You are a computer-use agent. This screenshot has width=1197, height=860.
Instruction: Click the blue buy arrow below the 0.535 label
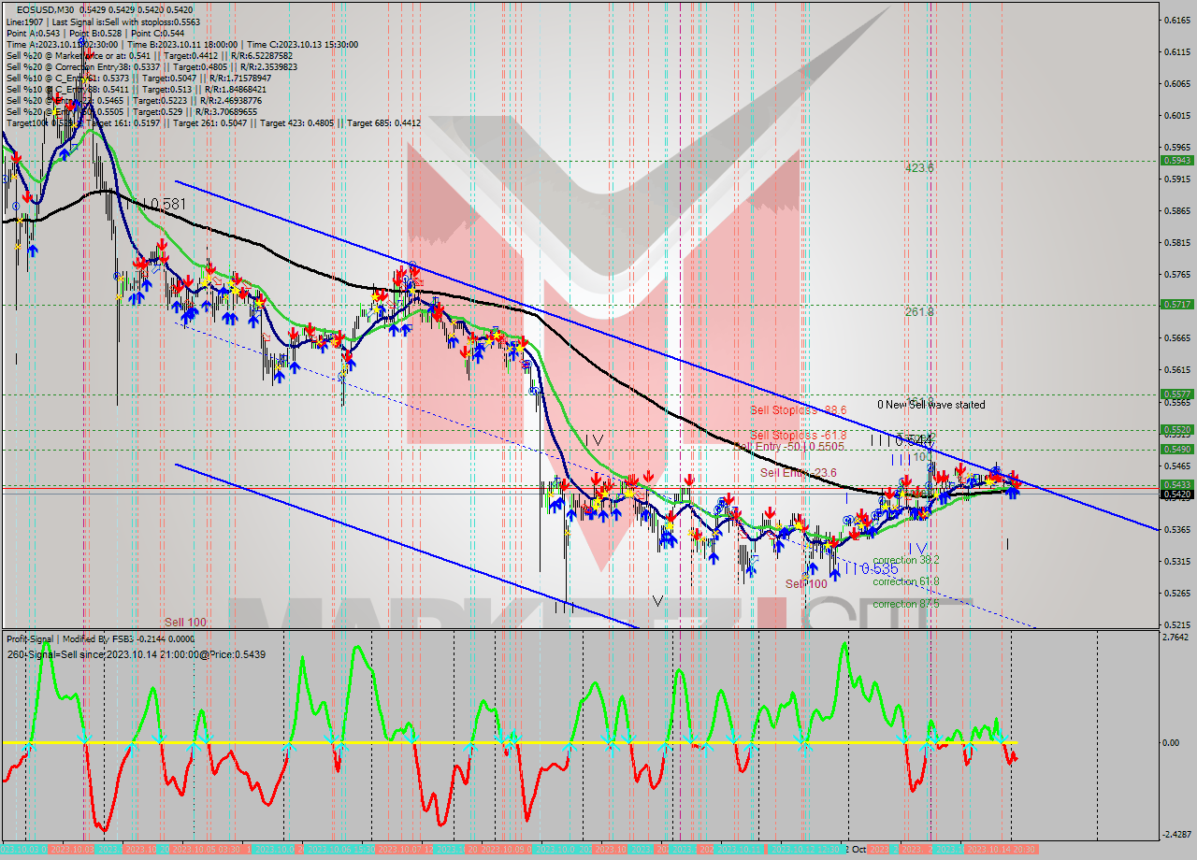coord(833,572)
